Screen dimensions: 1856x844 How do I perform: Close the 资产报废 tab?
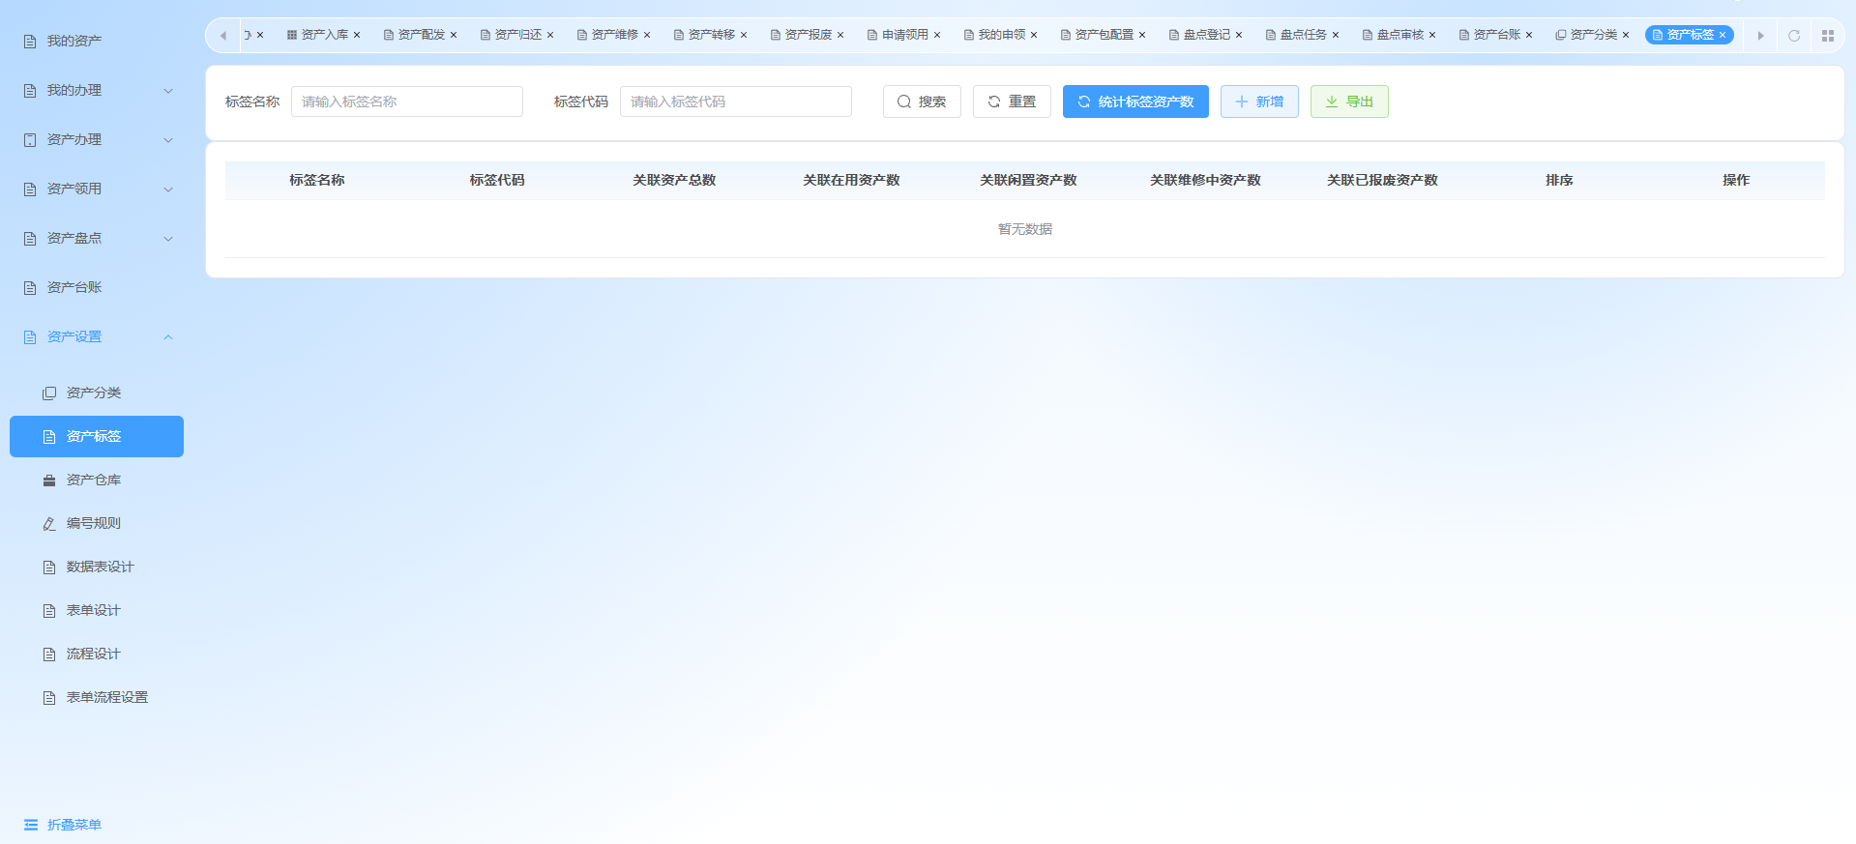point(840,35)
